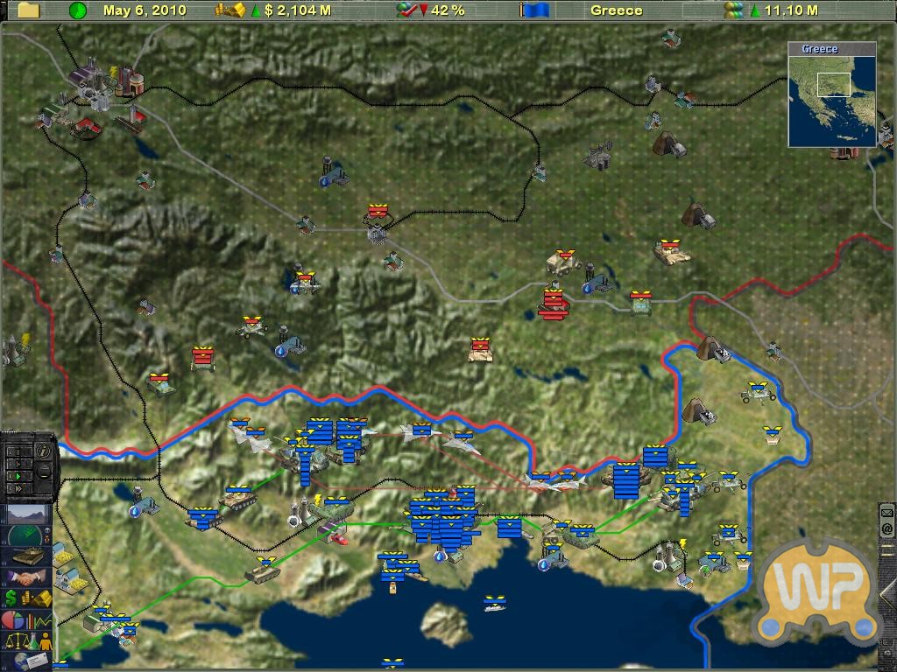The height and width of the screenshot is (672, 897).
Task: Click the green clock icon
Action: point(79,10)
